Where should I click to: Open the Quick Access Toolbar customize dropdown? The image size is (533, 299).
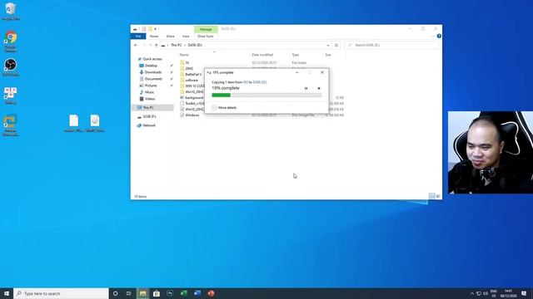tap(156, 29)
